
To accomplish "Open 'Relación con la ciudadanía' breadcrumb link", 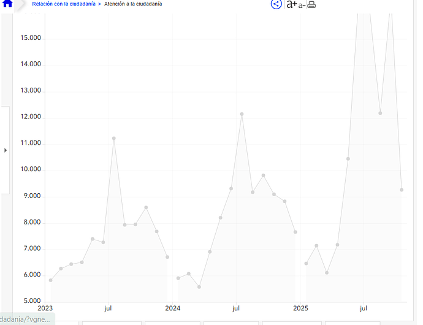I will (64, 4).
